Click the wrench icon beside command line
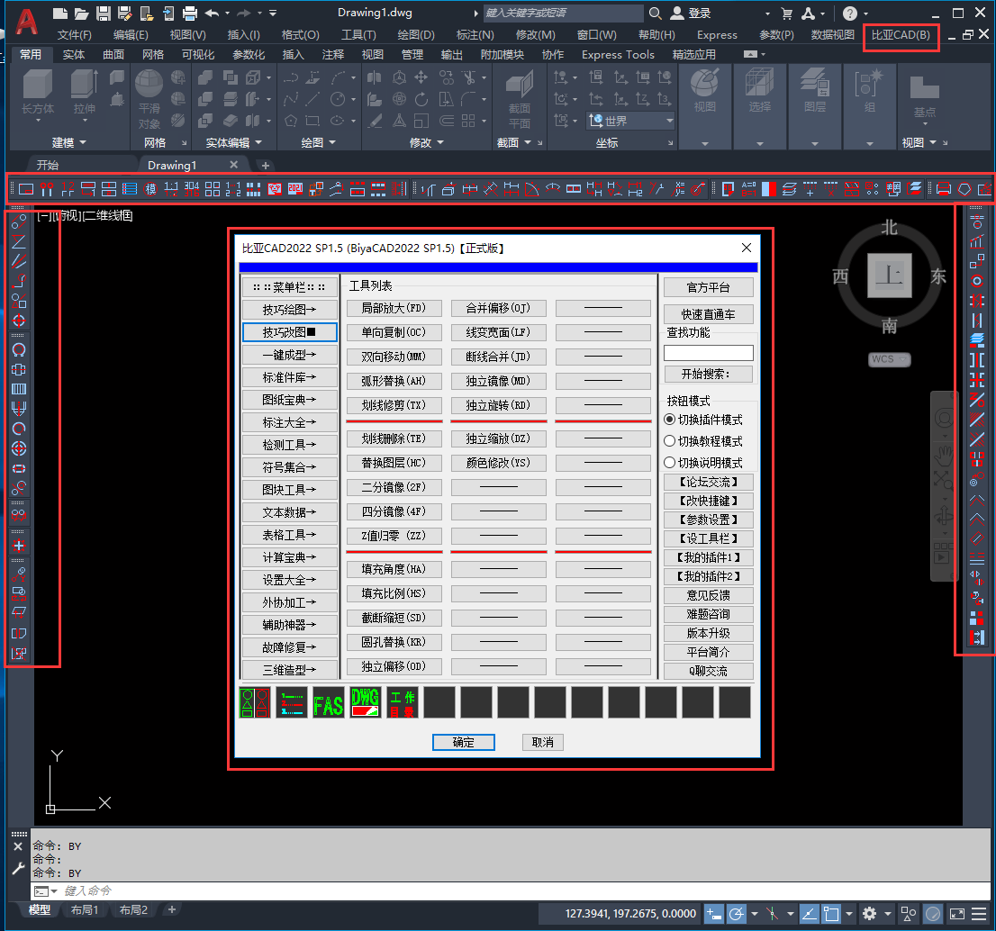 point(18,868)
